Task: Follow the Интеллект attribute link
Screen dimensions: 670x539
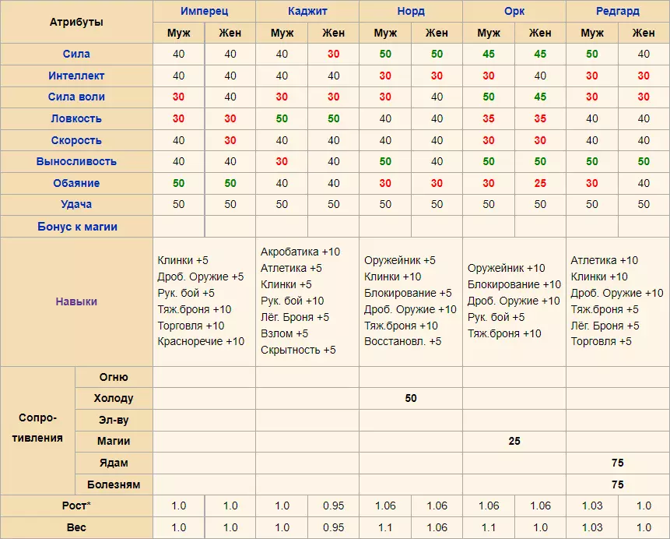Action: (76, 76)
